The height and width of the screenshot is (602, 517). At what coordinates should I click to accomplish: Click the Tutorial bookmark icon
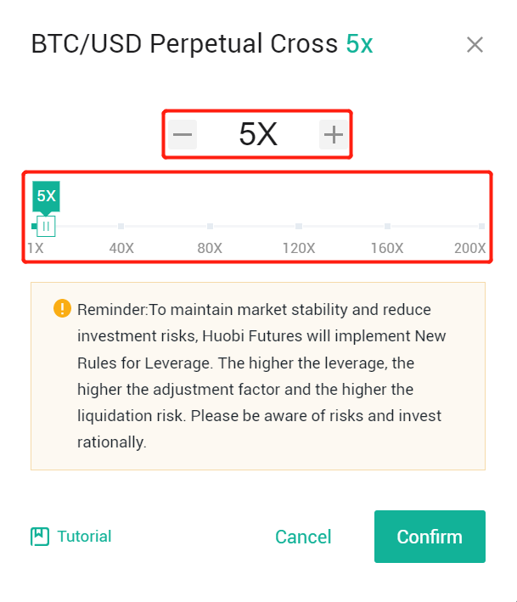pyautogui.click(x=40, y=537)
